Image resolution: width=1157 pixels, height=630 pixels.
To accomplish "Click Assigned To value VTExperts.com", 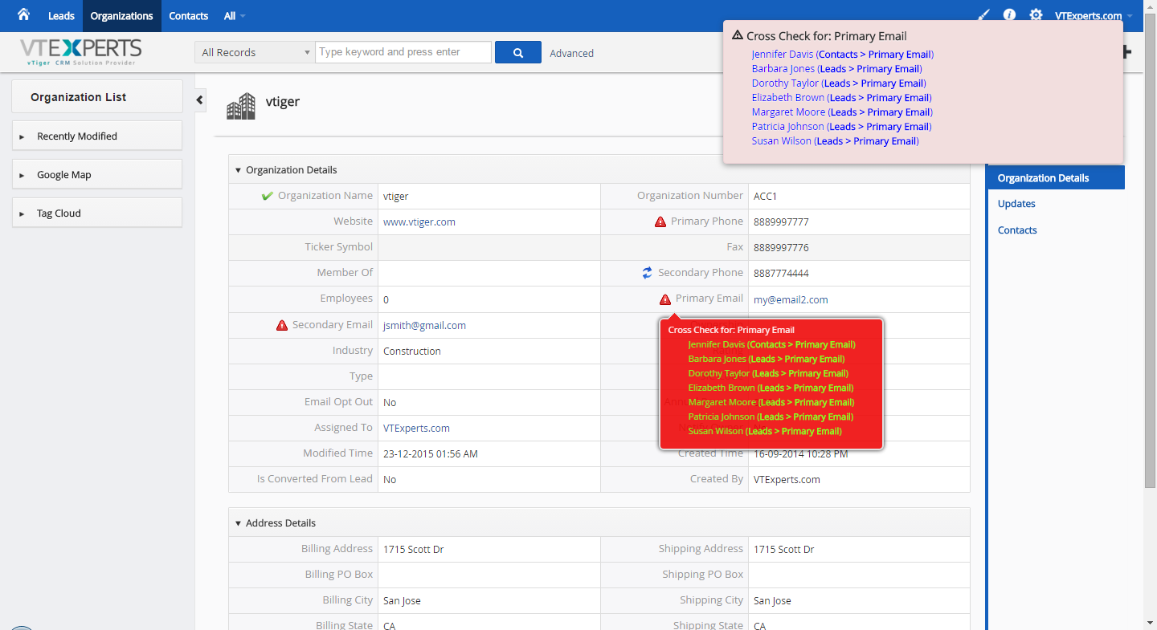I will click(416, 429).
